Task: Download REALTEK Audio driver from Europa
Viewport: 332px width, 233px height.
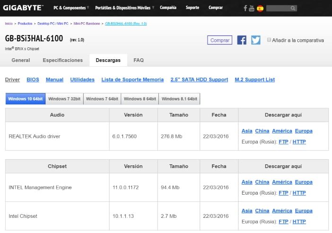Action: tap(304, 131)
